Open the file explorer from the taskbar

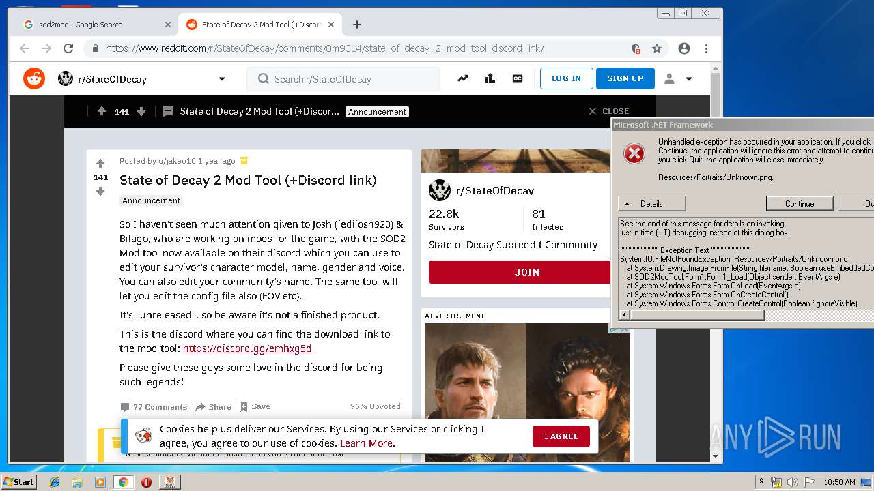77,482
